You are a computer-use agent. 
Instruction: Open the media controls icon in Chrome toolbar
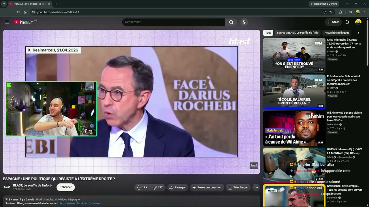351,12
